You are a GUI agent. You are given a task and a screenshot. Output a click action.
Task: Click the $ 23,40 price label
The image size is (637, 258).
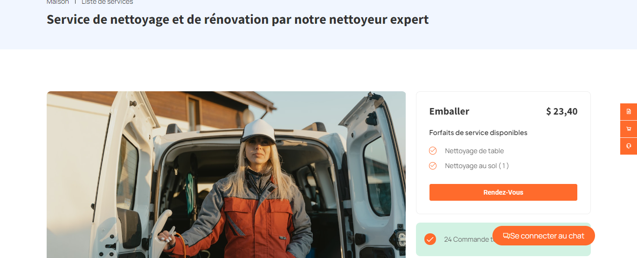pos(562,112)
